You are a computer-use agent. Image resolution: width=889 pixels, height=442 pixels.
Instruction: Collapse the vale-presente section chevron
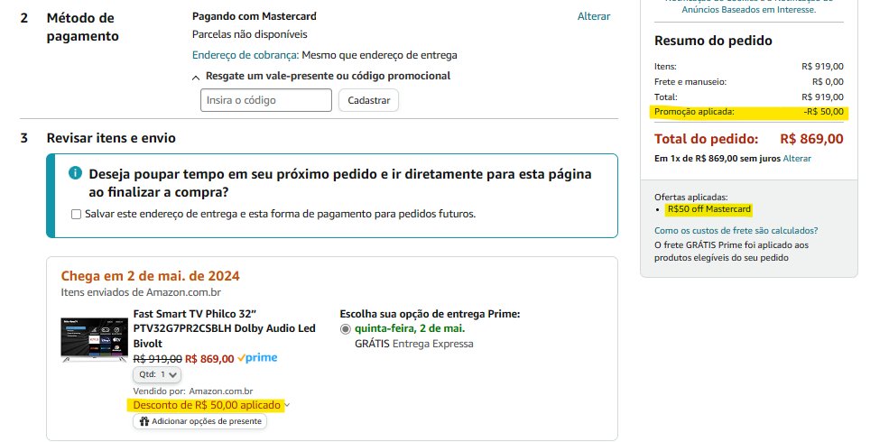(196, 77)
